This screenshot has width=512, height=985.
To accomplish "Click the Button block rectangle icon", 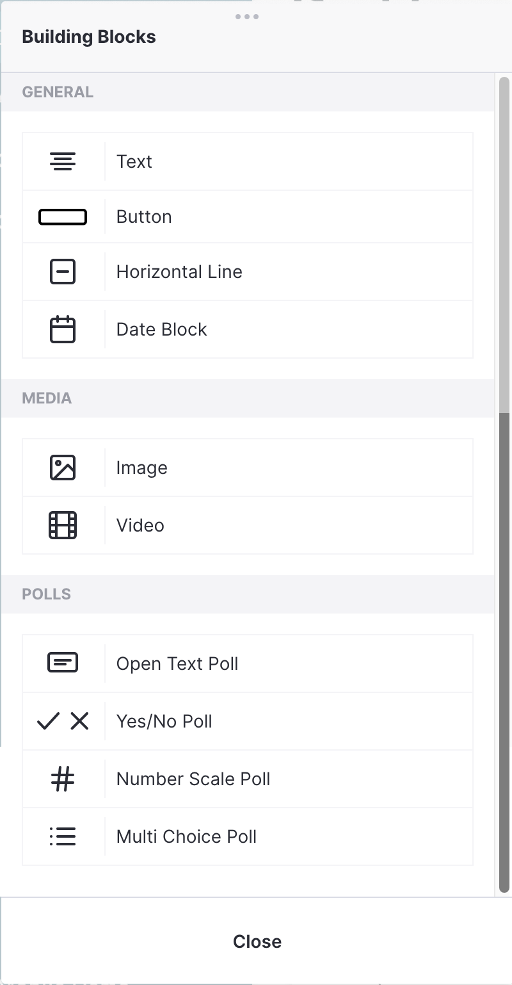I will click(63, 217).
